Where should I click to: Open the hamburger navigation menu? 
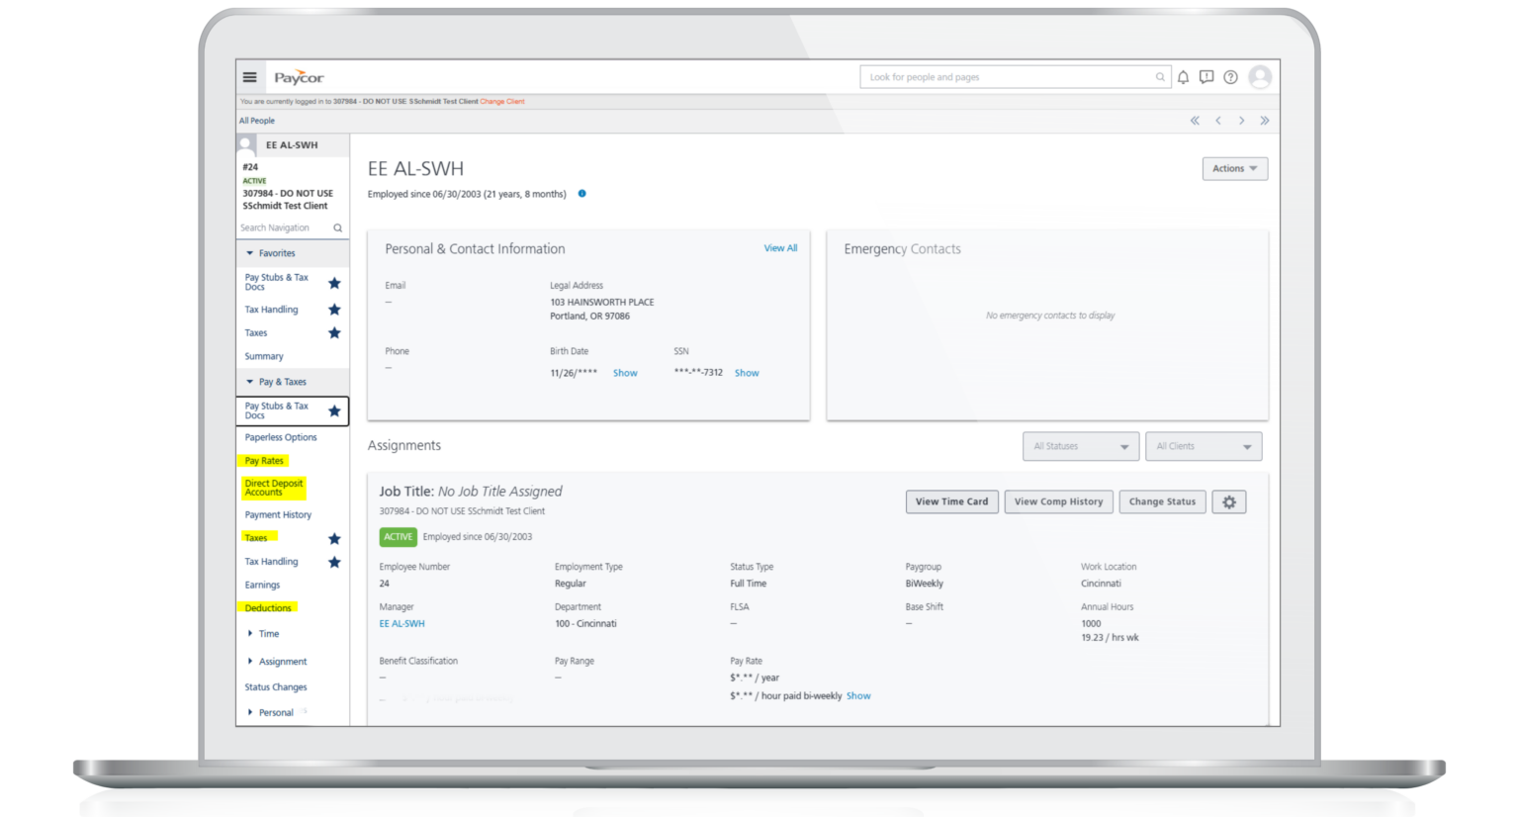pos(250,76)
